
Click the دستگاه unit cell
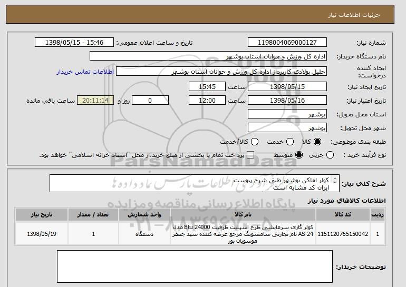pos(144,234)
